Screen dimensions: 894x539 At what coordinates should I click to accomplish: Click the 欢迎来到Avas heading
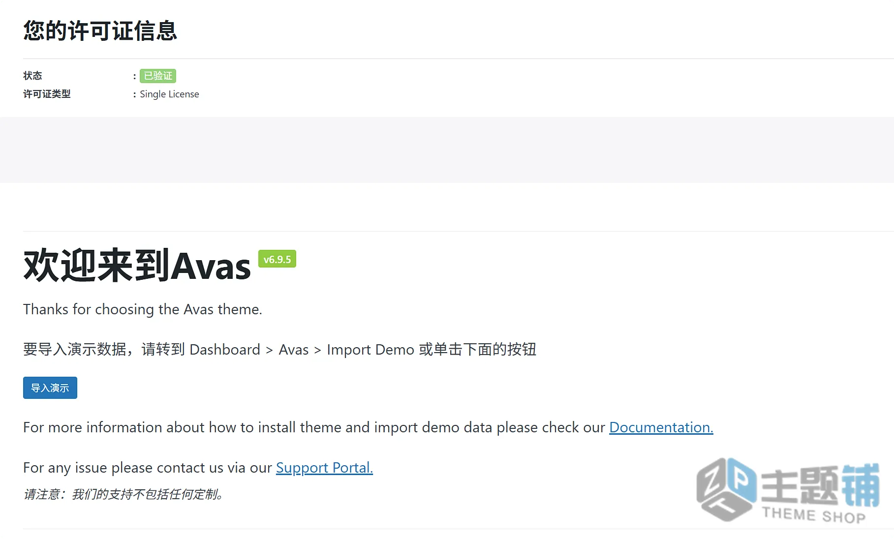[x=137, y=266]
